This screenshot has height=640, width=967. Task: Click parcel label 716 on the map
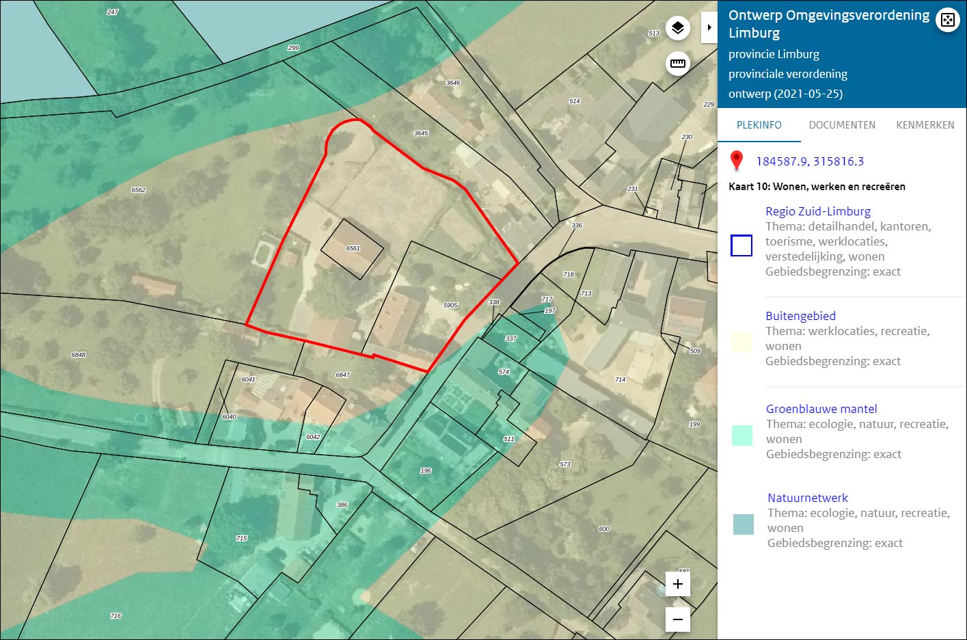click(115, 616)
